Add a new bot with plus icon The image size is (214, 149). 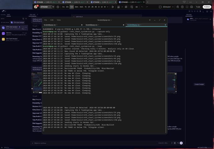tap(26, 19)
